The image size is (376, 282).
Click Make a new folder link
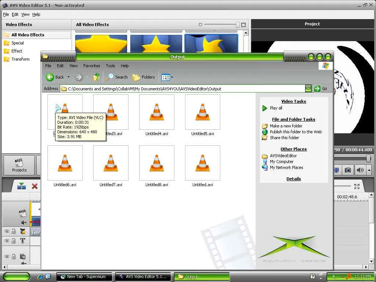click(x=286, y=126)
